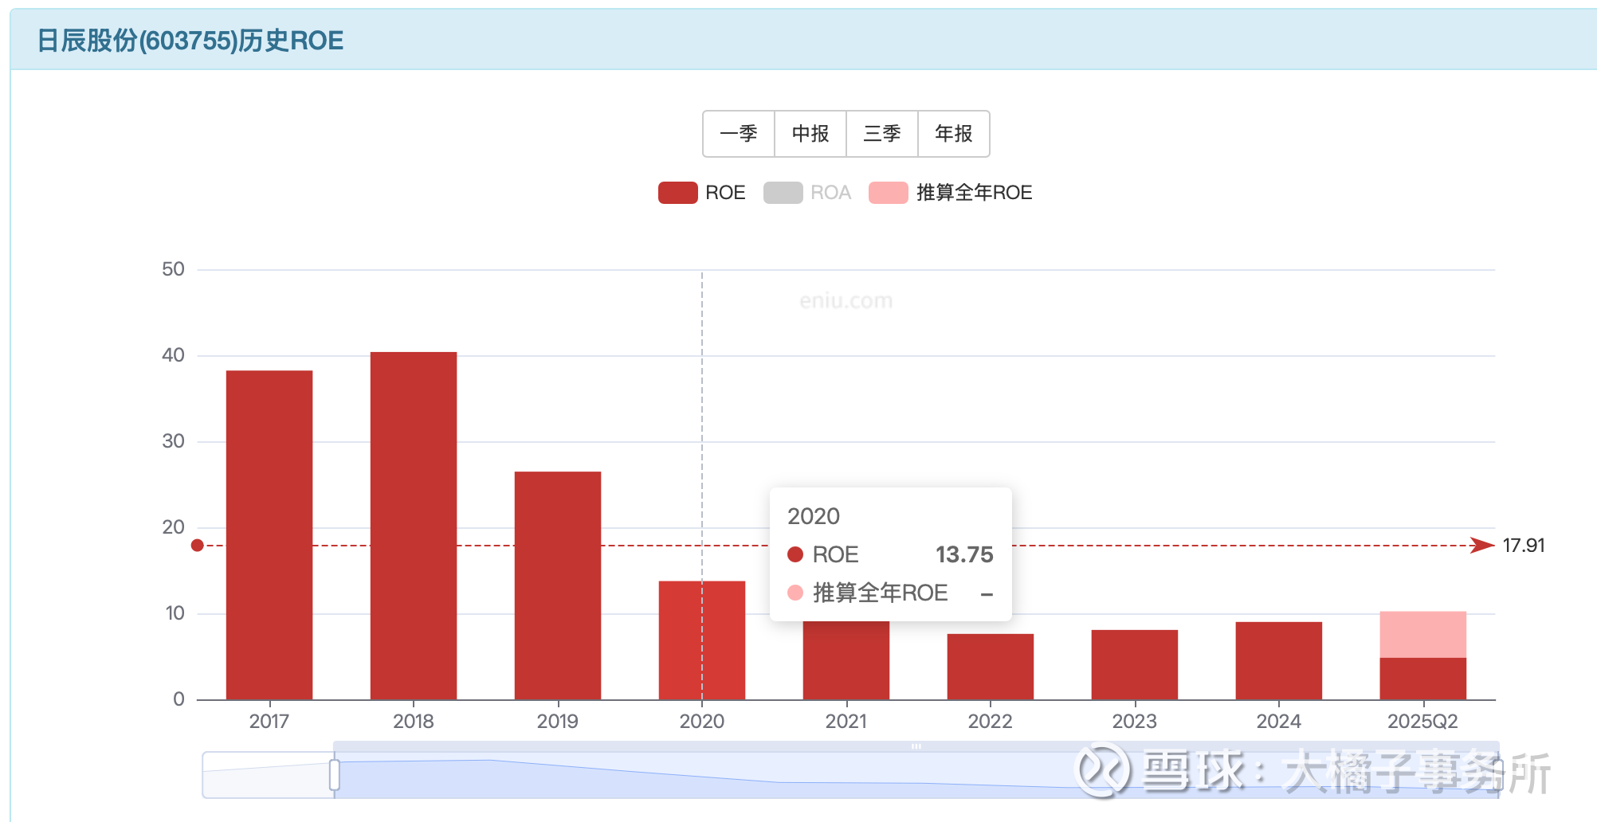Click the pink 推算全年ROE legend swatch
The height and width of the screenshot is (822, 1597).
[889, 193]
